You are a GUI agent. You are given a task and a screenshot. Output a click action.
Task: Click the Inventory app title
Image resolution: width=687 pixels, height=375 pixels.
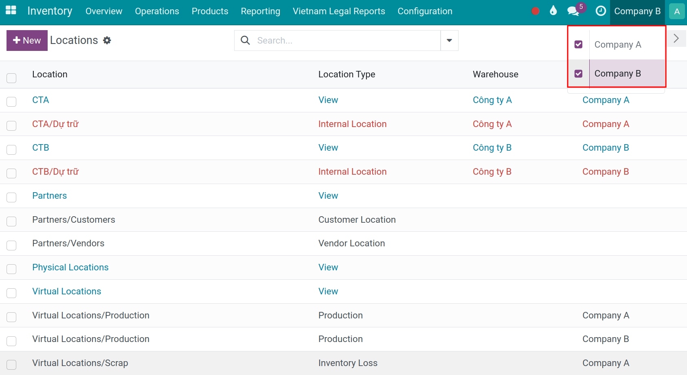[50, 11]
